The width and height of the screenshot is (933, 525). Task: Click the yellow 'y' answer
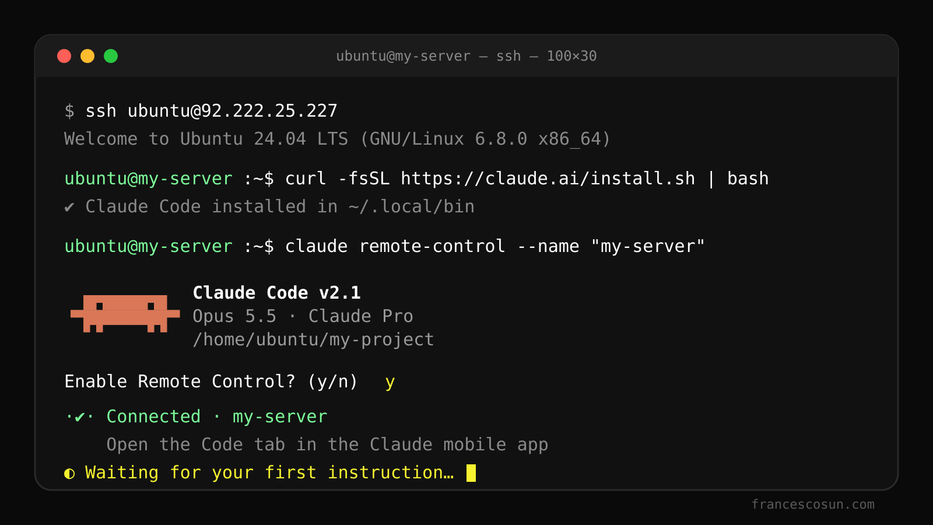pos(390,383)
